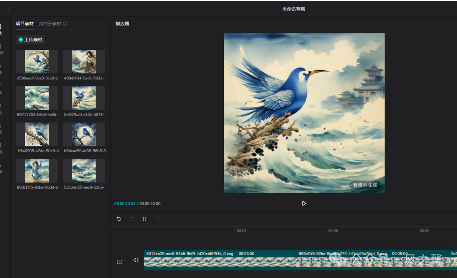Select the 963cf1f5 clip on timeline
The image size is (457, 278).
372,260
